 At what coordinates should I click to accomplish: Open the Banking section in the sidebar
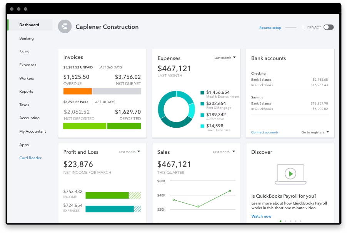[26, 38]
